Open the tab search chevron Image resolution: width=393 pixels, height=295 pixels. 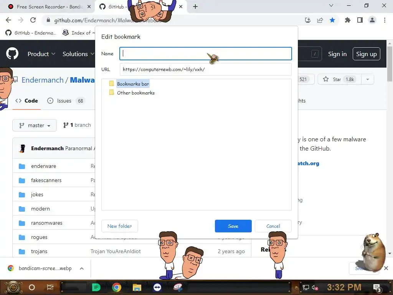click(331, 5)
